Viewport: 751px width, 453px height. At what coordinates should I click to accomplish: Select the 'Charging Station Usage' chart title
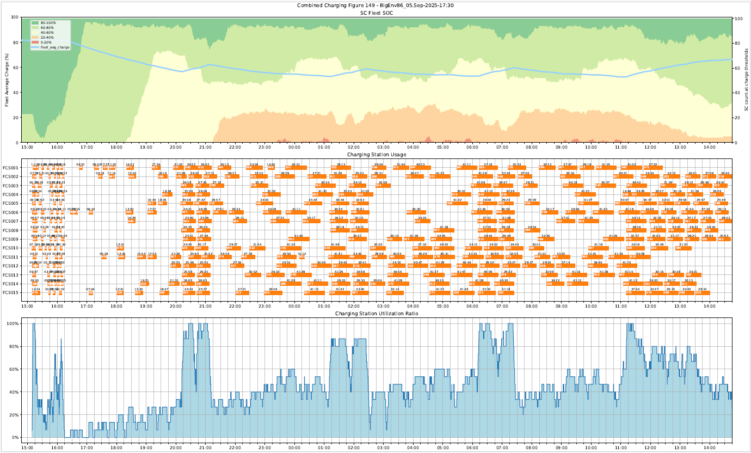coord(375,155)
